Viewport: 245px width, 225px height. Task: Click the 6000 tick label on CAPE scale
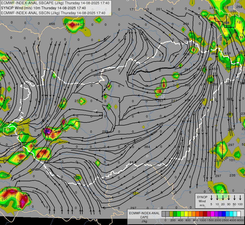(240, 220)
